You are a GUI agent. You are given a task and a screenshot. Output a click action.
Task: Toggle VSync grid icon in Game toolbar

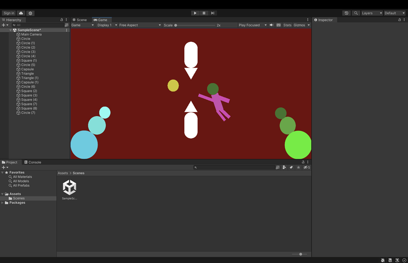tap(278, 25)
